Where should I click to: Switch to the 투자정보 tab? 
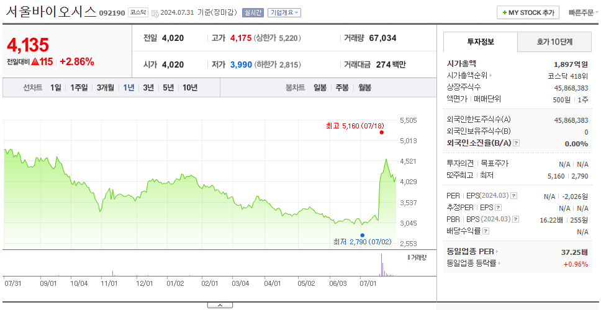(x=481, y=42)
